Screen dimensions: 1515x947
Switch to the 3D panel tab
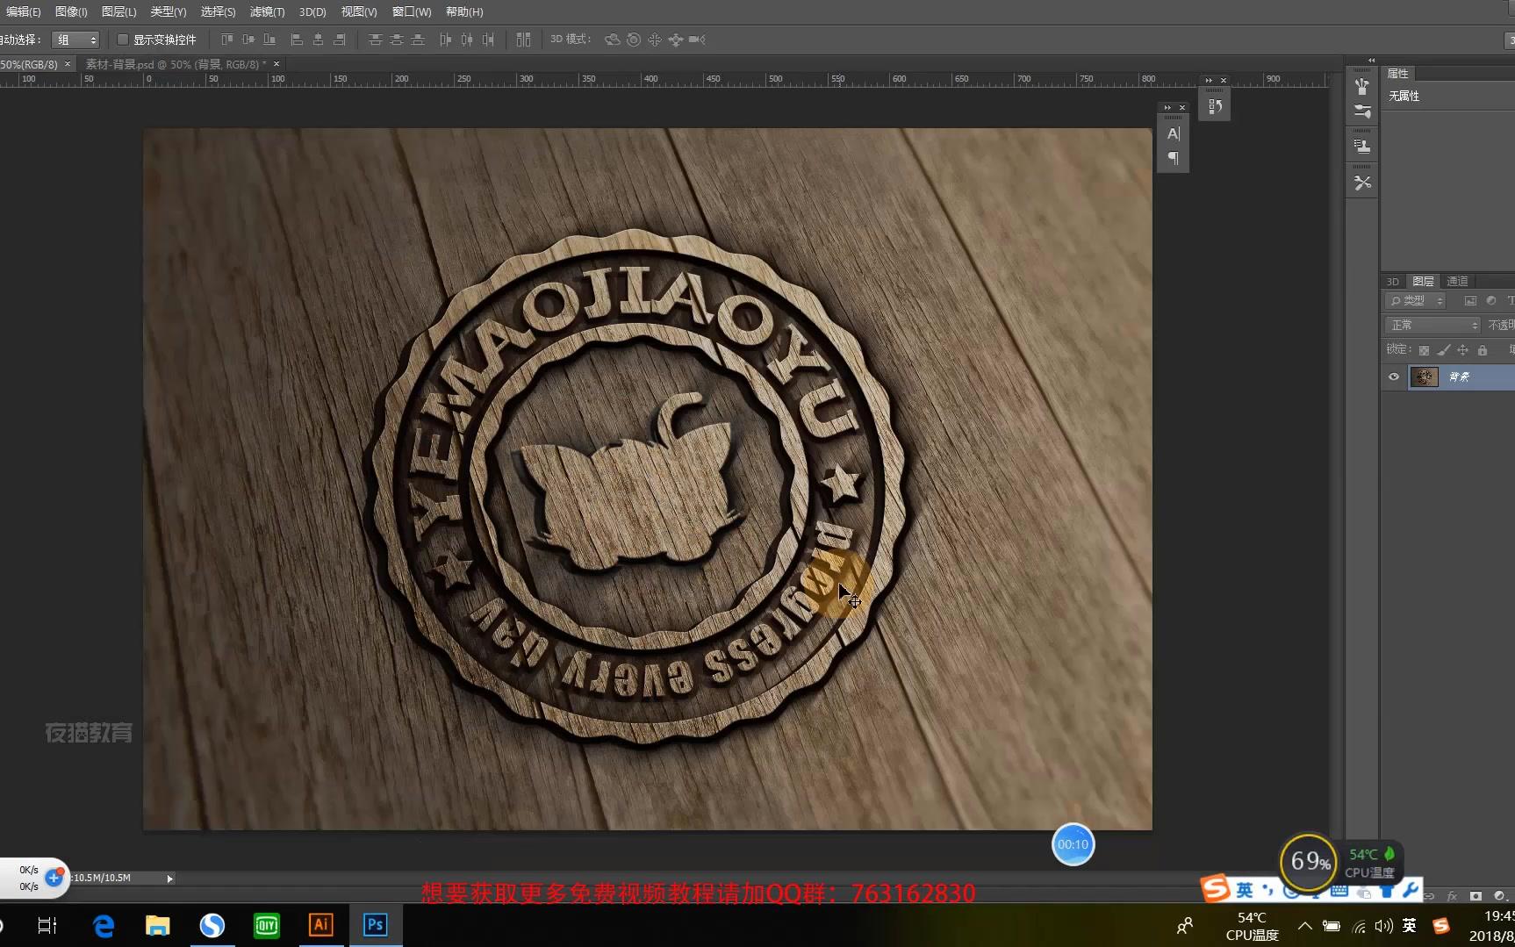[1393, 281]
